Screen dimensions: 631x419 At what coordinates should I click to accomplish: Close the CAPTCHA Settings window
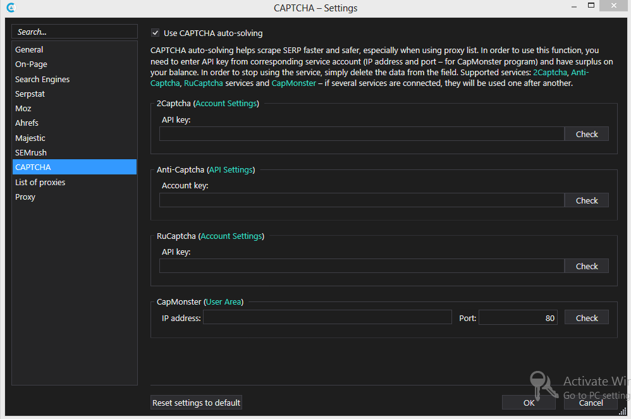[x=614, y=6]
